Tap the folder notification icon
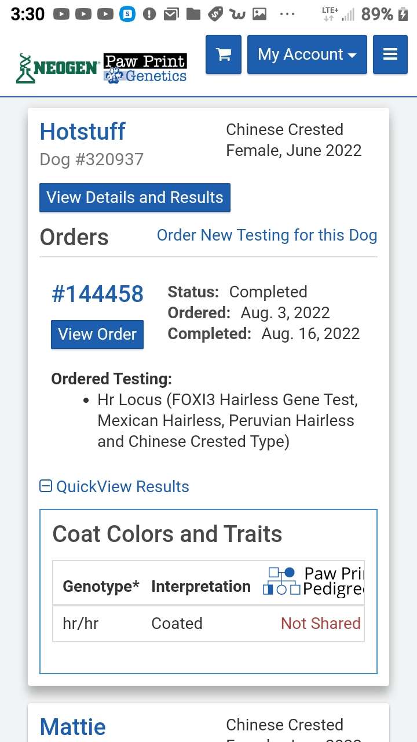Screen dimensions: 417x742 tap(193, 14)
